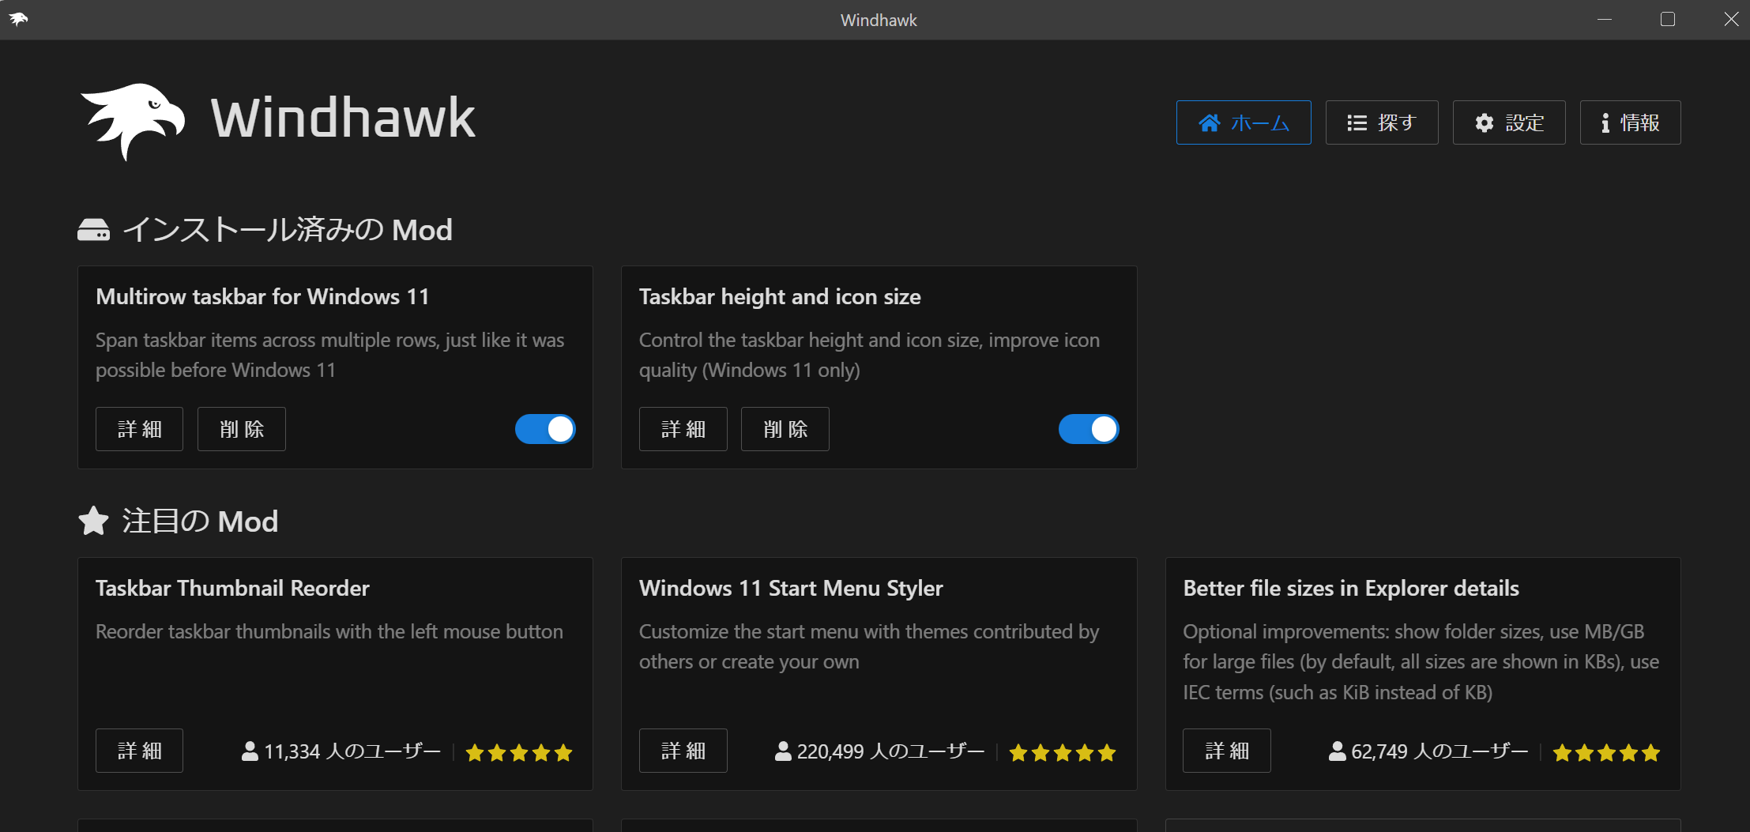
Task: Click 削除 for Multirow taskbar for Windows 11
Action: point(241,429)
